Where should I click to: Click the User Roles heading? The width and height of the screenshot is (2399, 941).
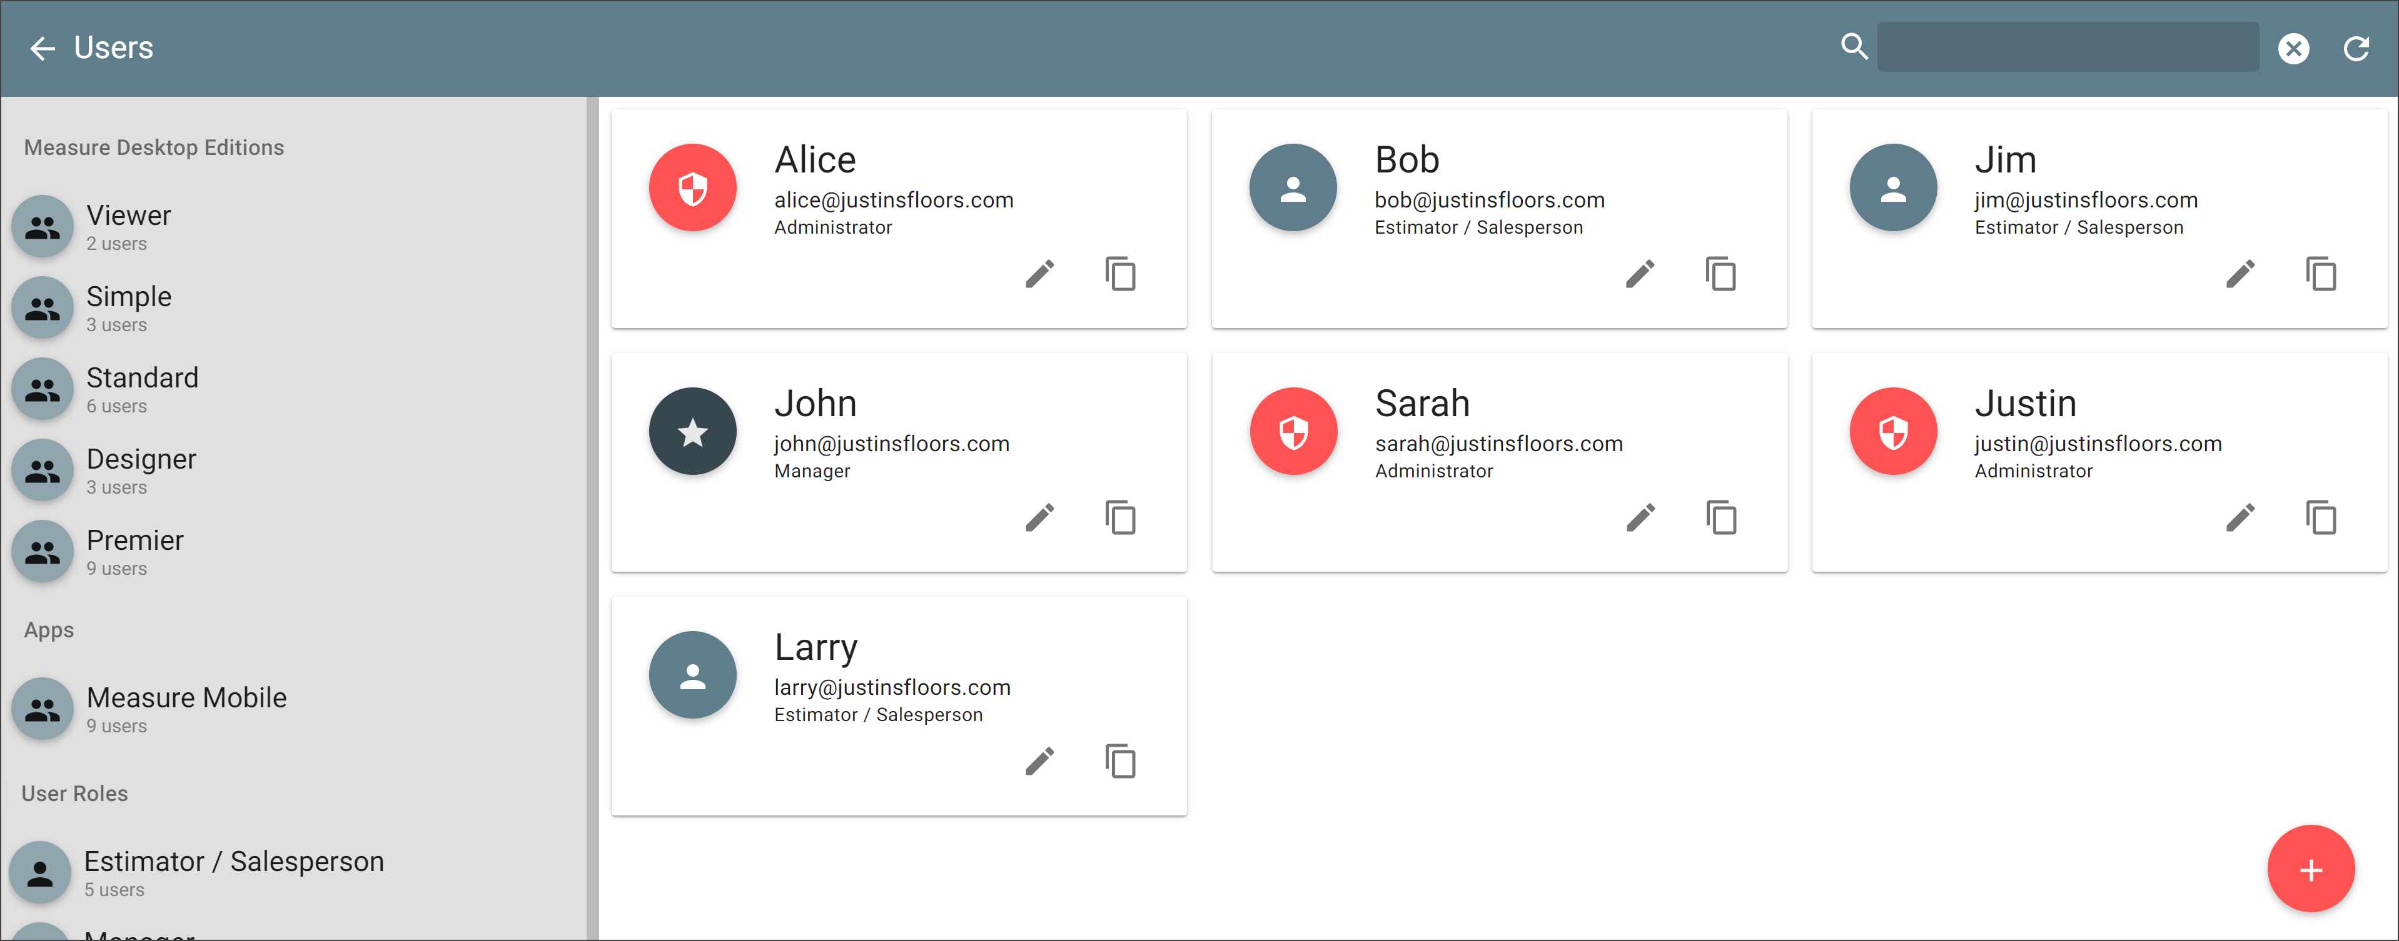[74, 794]
